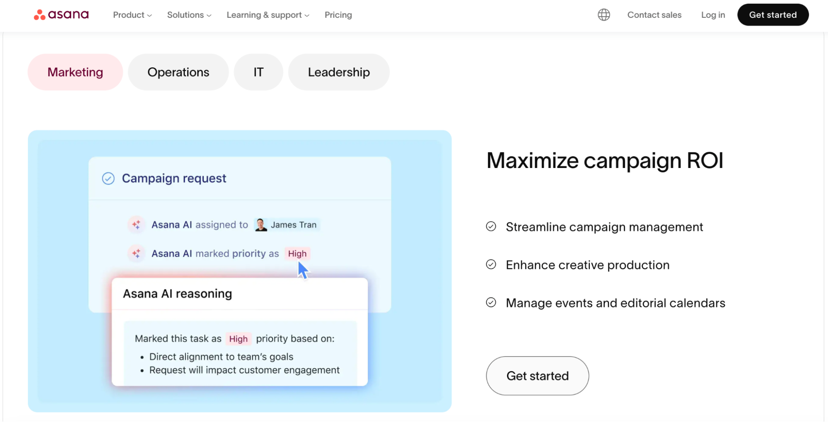Click the Asana logo

tap(61, 14)
